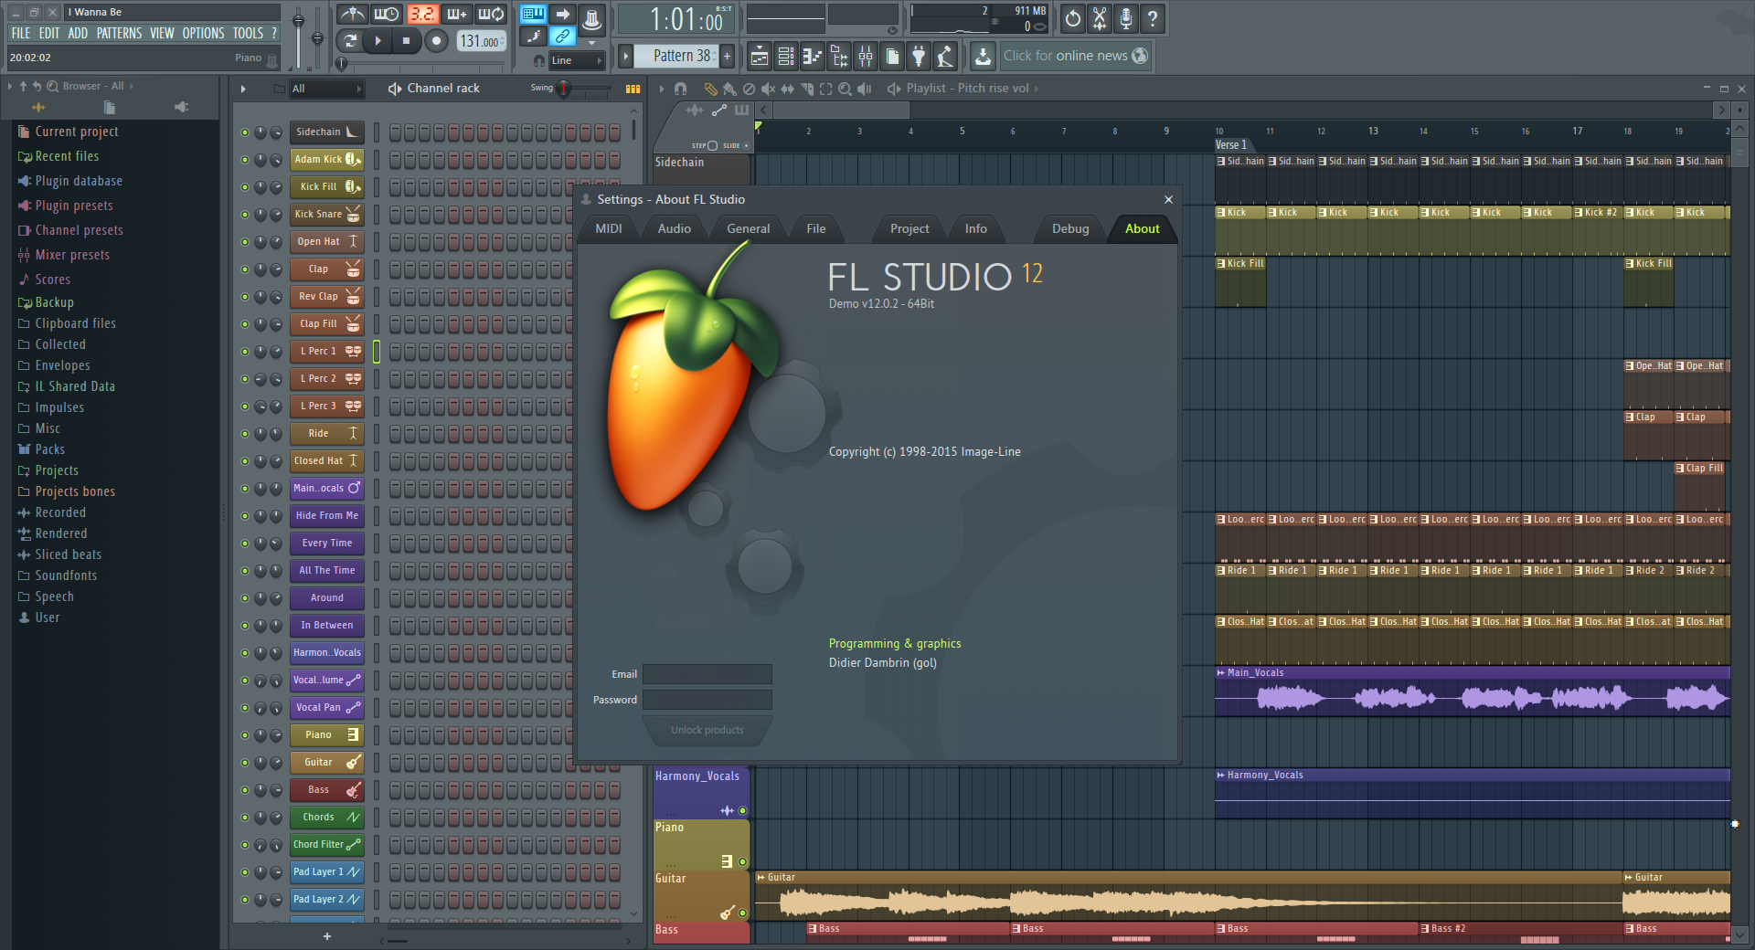Expand Plugin database in the browser
The image size is (1755, 950).
[79, 181]
